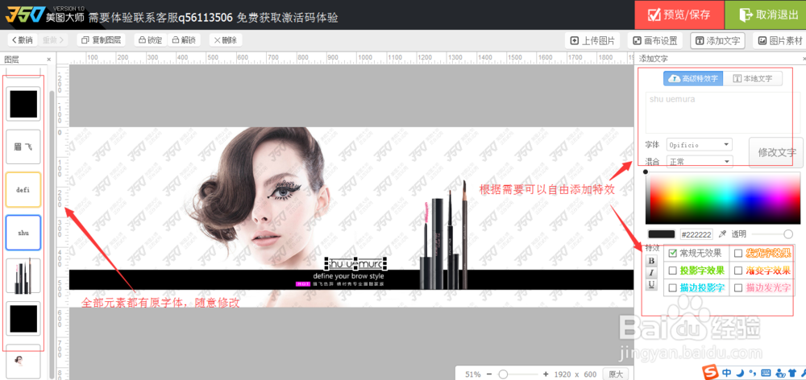
Task: Open 上传图片 upload image
Action: [x=592, y=41]
